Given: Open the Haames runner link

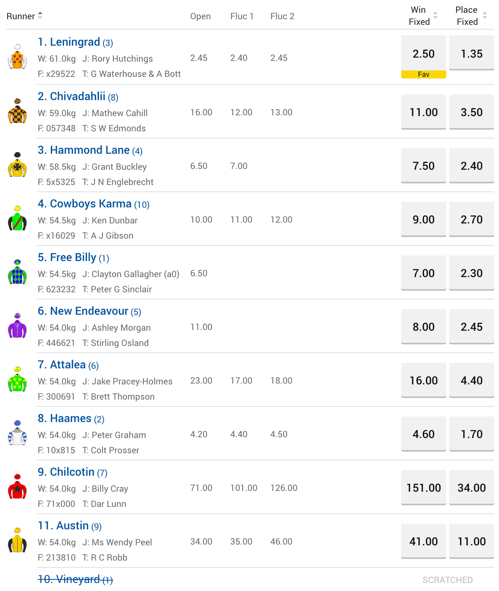Looking at the screenshot, I should [x=70, y=418].
